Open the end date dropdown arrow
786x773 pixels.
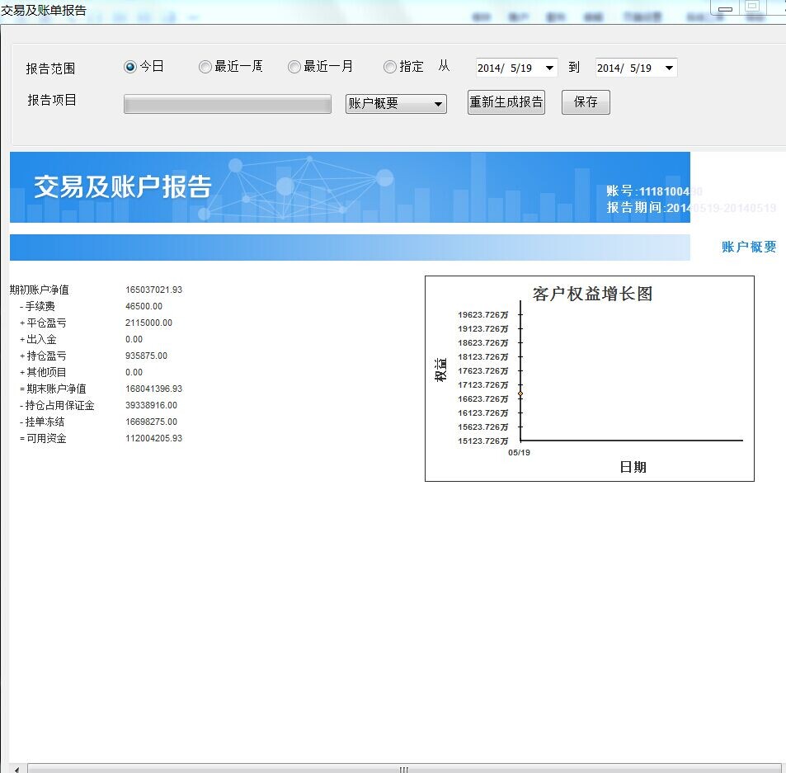[669, 68]
